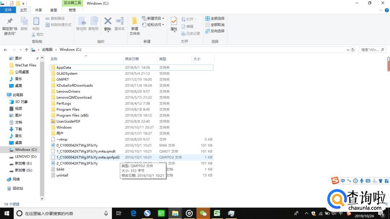Open recent locations dropdown arrow
This screenshot has width=390, height=219.
(x=20, y=50)
